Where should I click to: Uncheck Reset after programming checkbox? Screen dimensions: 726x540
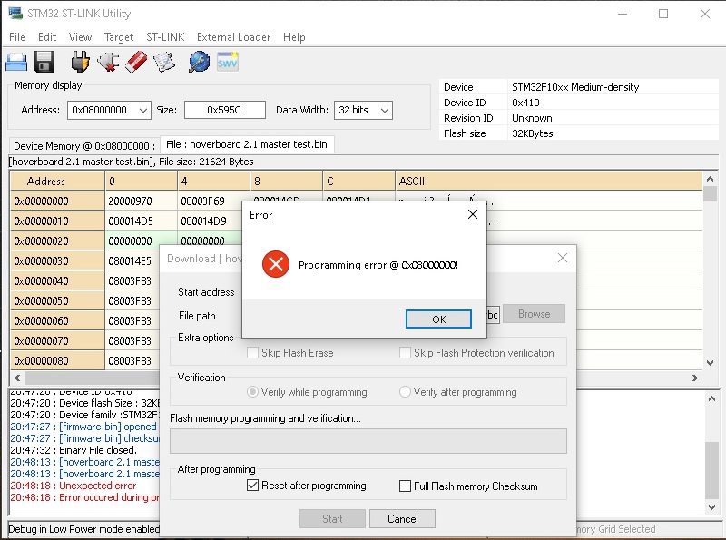tap(253, 486)
